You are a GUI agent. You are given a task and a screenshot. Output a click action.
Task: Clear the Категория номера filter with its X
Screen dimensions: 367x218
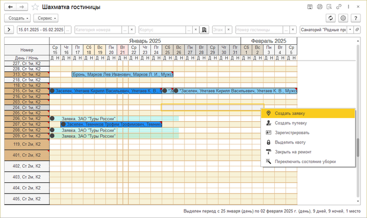(x=132, y=30)
